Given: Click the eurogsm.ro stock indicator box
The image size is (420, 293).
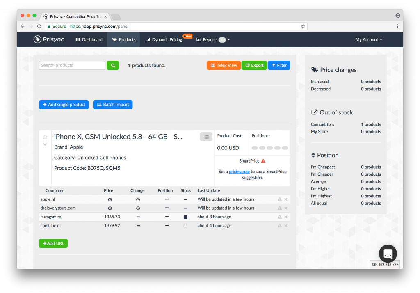Looking at the screenshot, I should pos(185,217).
